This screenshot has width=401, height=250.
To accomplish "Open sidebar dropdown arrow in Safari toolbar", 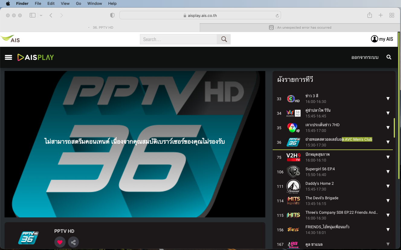I will click(41, 15).
